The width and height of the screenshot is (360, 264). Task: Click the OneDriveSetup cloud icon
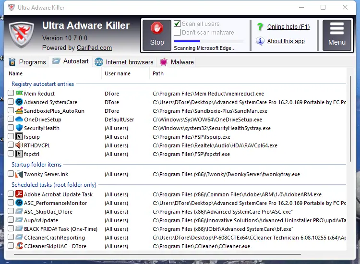tap(19, 119)
